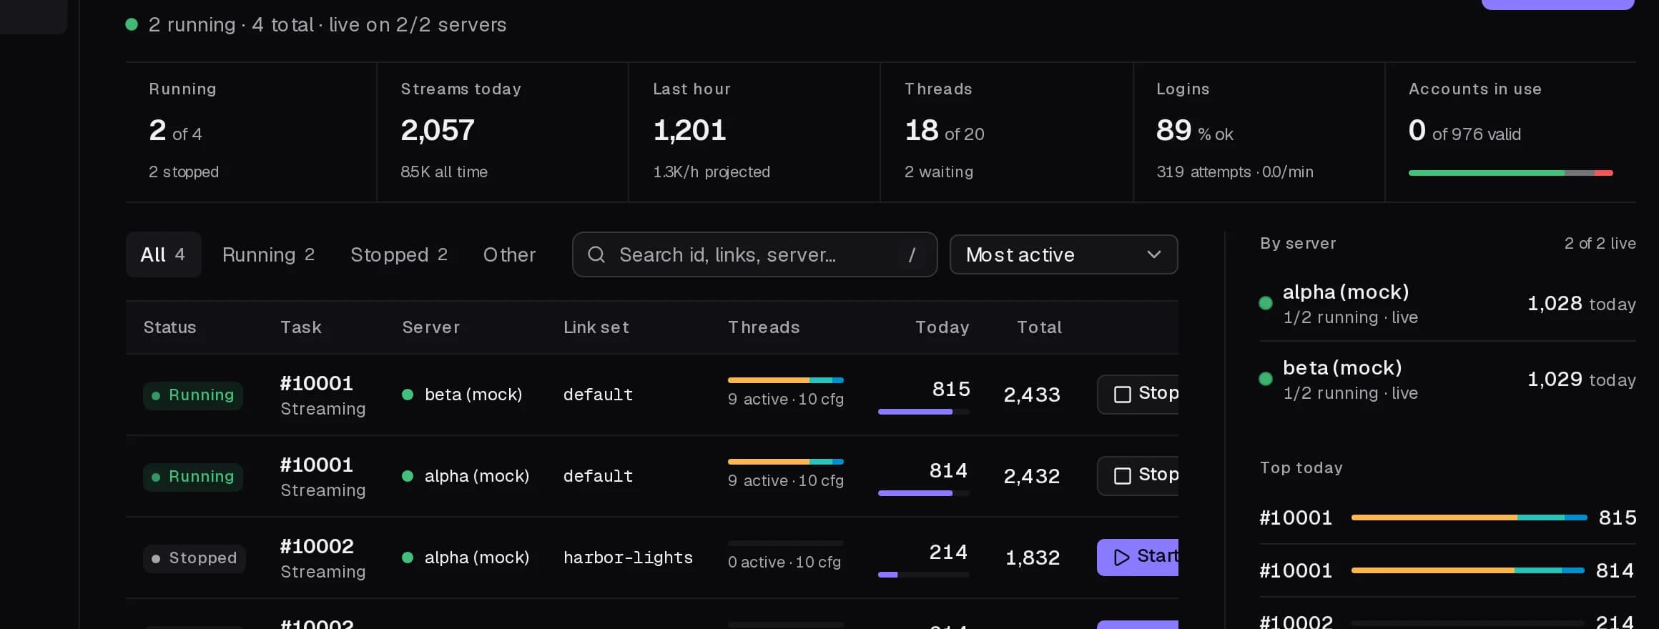Click the Top today entry showing 814

[1447, 570]
